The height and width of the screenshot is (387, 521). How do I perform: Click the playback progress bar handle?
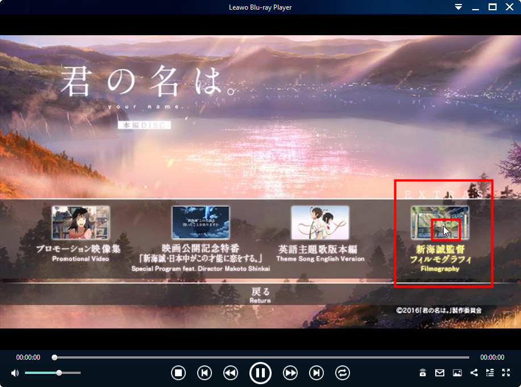[55, 357]
